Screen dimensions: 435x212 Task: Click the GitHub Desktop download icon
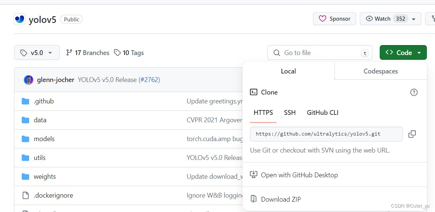(254, 174)
